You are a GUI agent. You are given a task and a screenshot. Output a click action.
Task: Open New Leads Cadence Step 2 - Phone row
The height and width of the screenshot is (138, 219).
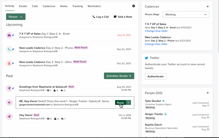pos(75,49)
